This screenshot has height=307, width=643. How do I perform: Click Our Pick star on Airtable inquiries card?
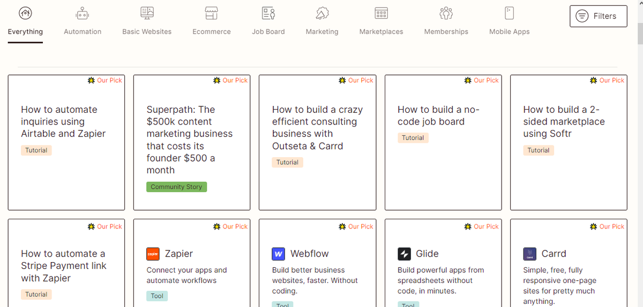point(91,80)
